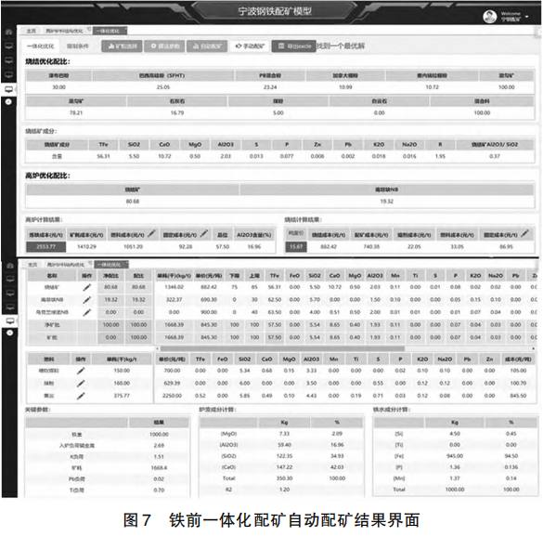Click the edit pencil for fuel row with 160.00
The image size is (543, 536).
(81, 384)
